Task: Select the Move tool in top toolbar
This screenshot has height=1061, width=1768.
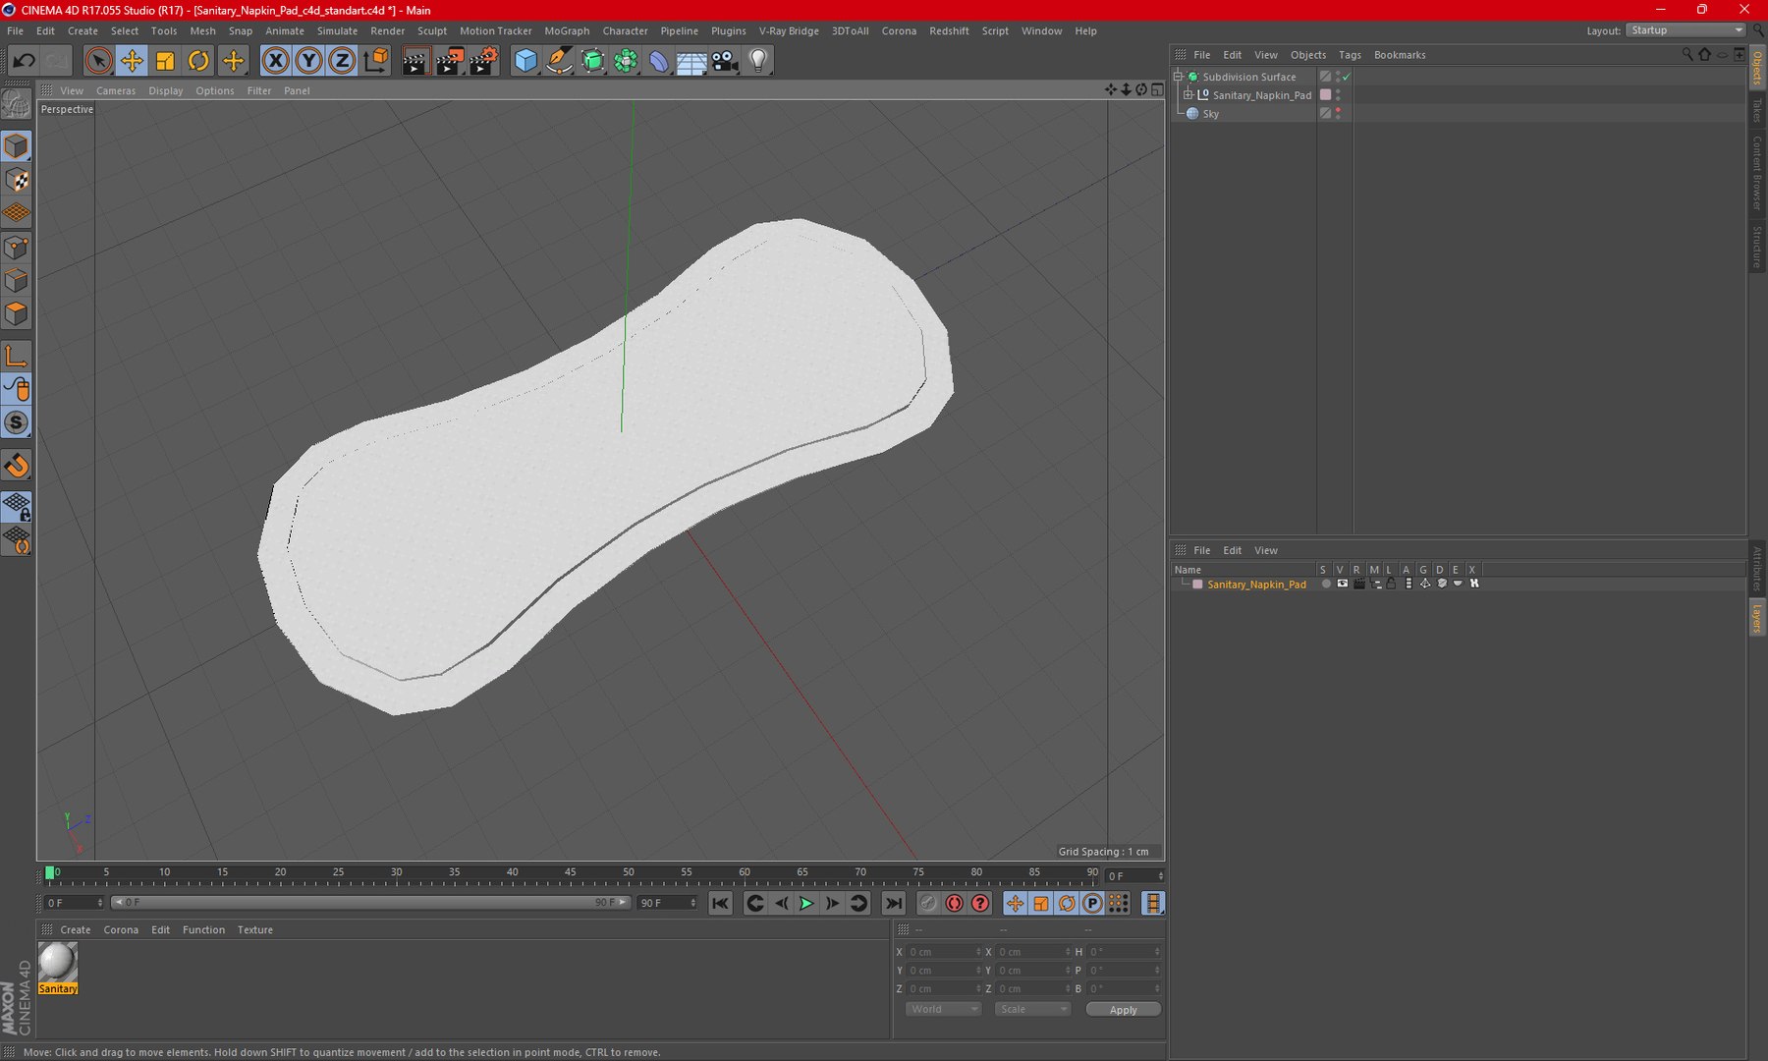Action: click(132, 61)
